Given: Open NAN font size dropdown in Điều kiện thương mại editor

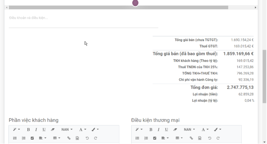Looking at the screenshot, I should click(189, 130).
